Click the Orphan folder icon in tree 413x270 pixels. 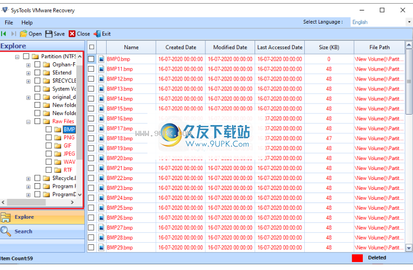[47, 64]
